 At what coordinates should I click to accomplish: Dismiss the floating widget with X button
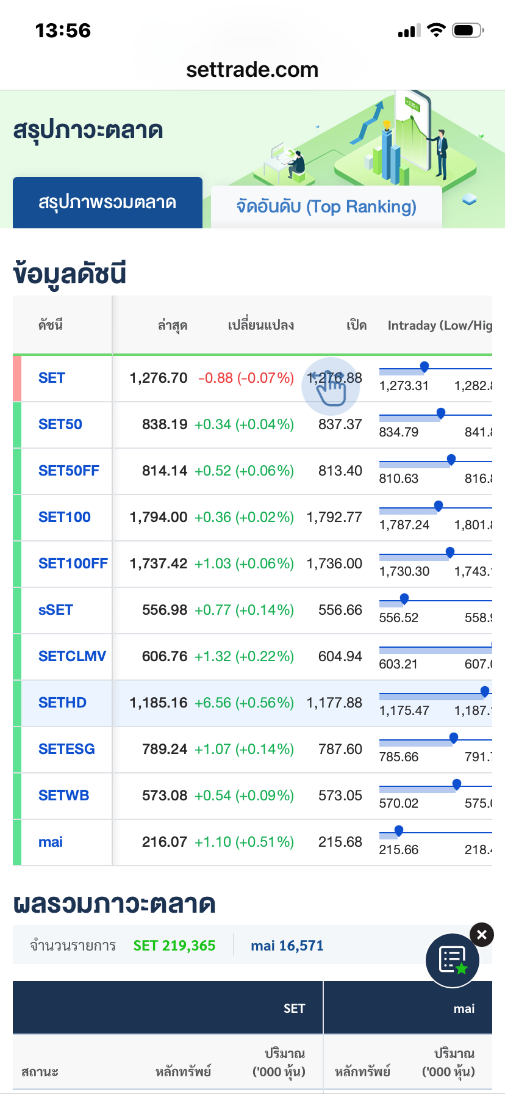click(481, 935)
